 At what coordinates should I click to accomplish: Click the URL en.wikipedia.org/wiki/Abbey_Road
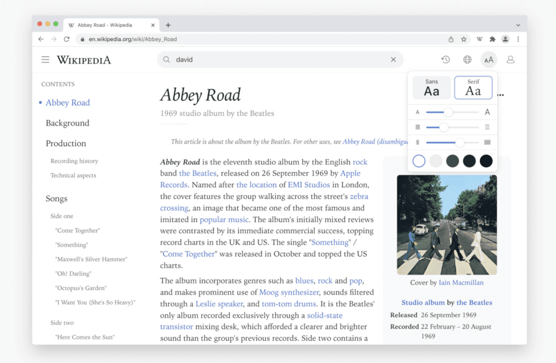tap(132, 40)
